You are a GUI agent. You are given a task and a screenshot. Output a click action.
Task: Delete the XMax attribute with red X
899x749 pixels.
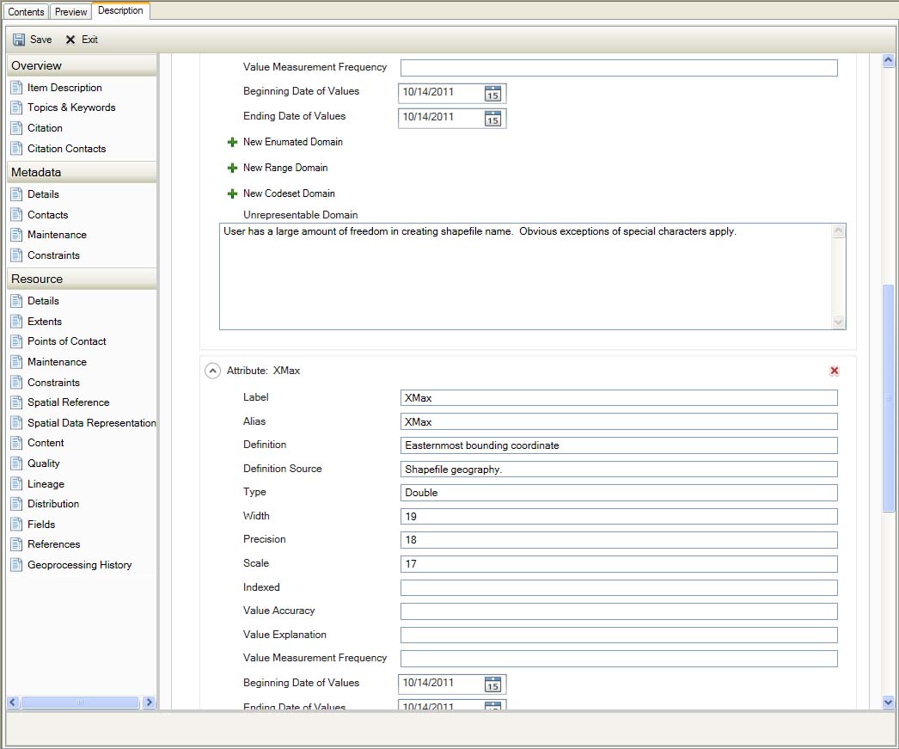click(835, 371)
